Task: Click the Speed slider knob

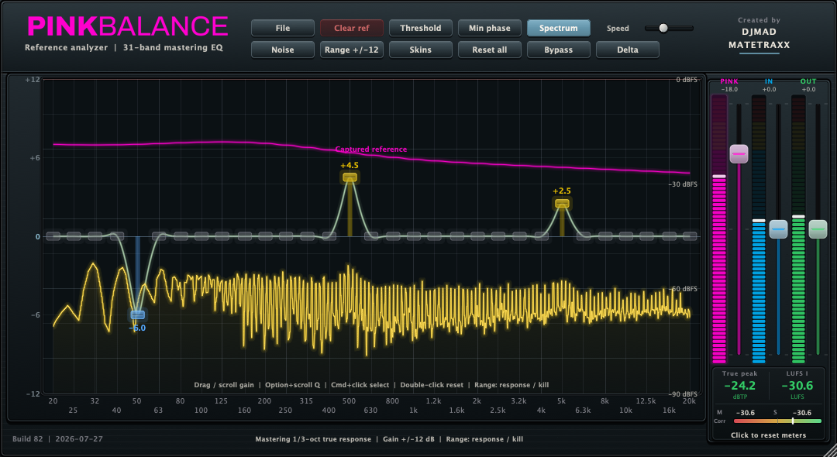Action: tap(663, 28)
